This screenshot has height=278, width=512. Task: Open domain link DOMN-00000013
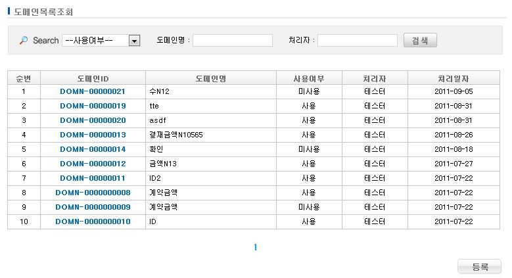coord(93,135)
